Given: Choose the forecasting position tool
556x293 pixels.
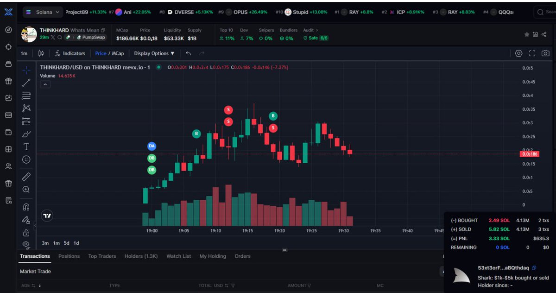Looking at the screenshot, I should [x=26, y=121].
